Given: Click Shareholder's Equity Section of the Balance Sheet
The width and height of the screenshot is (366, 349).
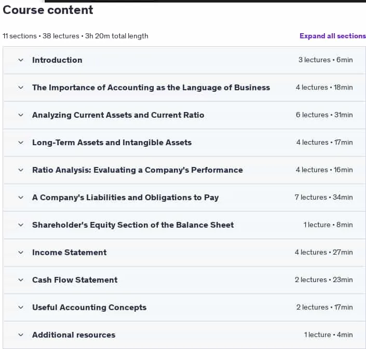Looking at the screenshot, I should (x=133, y=225).
